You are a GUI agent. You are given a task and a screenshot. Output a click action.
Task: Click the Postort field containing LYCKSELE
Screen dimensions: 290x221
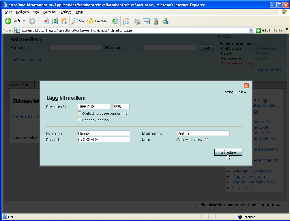(104, 140)
